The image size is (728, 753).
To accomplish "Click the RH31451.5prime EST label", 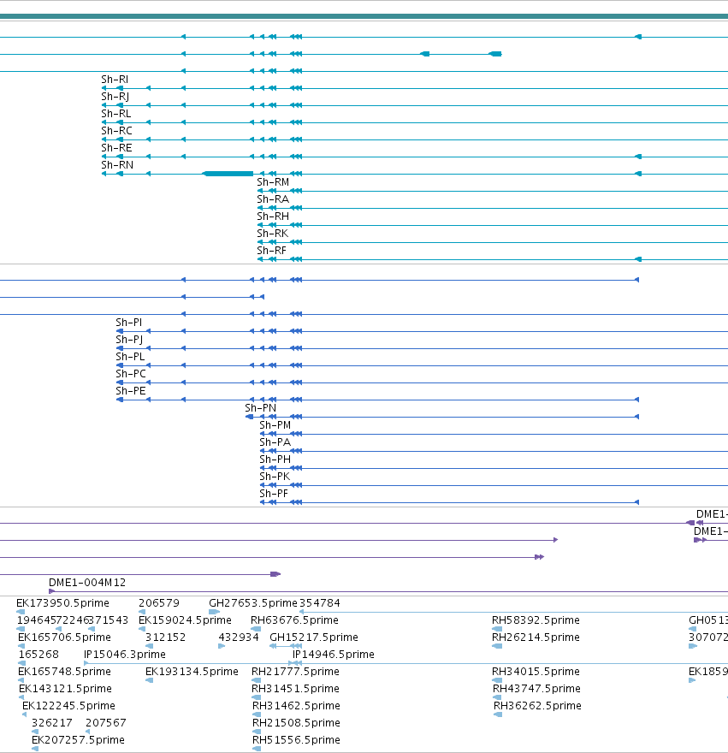I will point(295,689).
